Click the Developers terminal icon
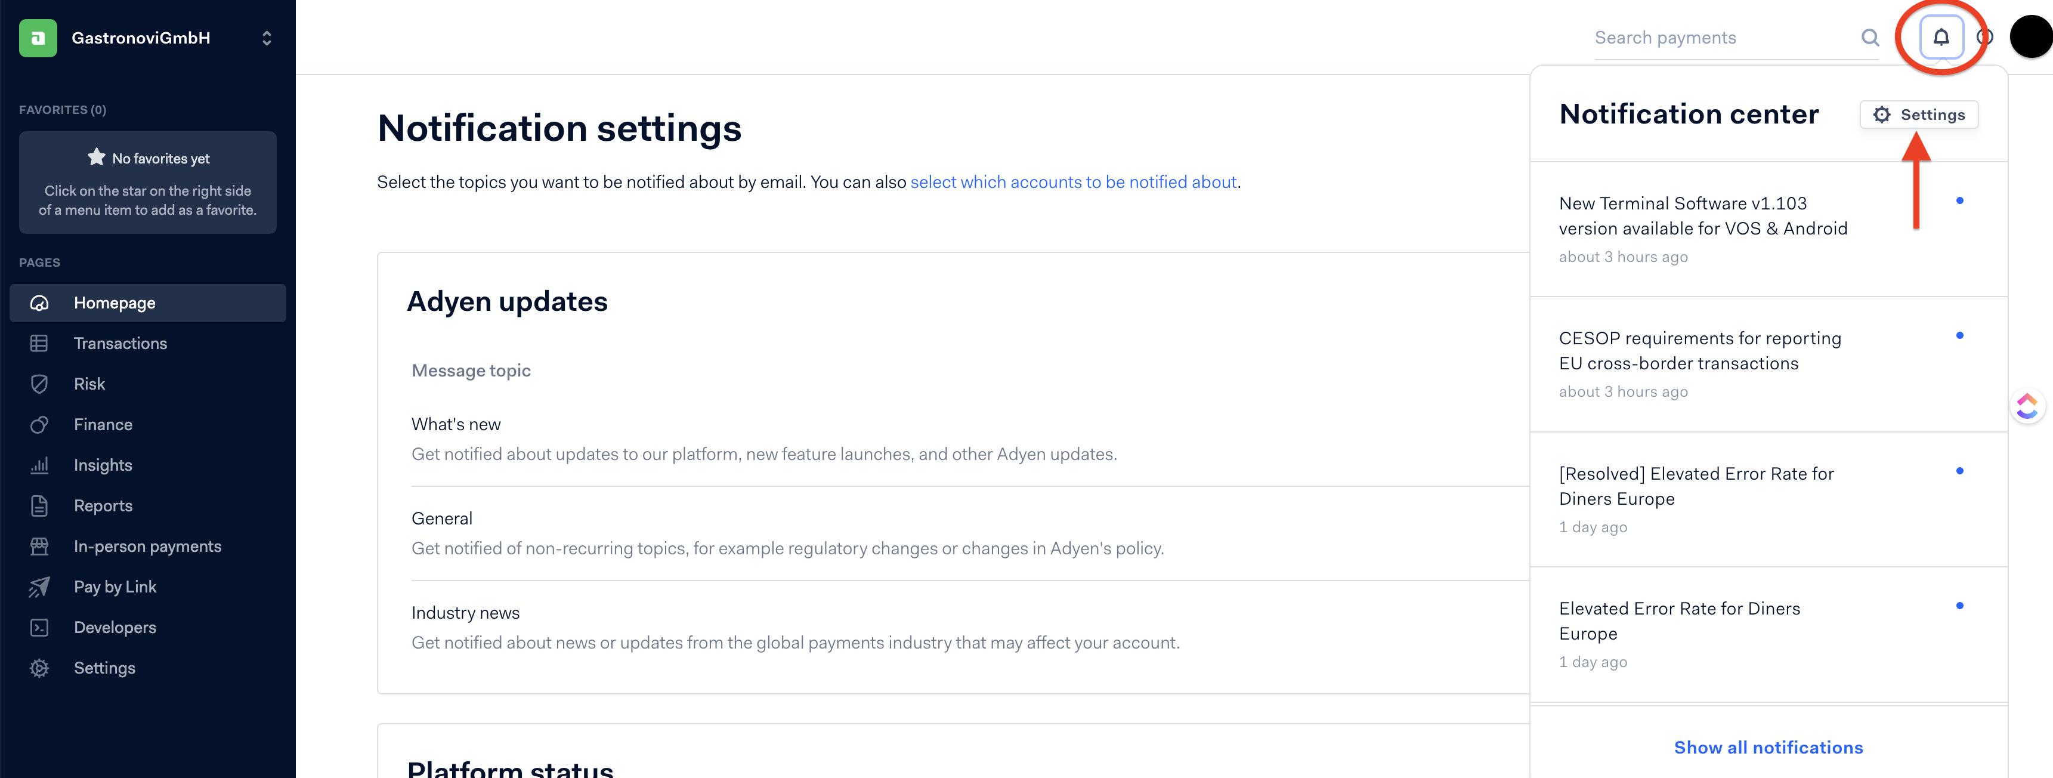The width and height of the screenshot is (2053, 778). pos(39,628)
